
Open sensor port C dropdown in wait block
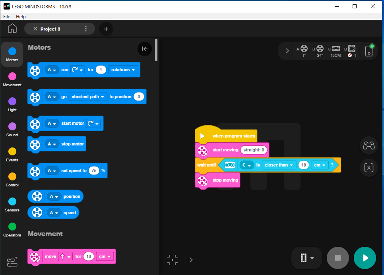point(246,165)
